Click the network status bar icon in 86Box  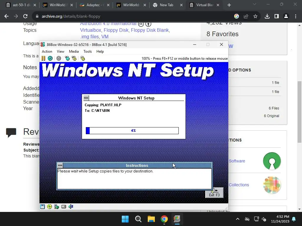click(x=56, y=207)
